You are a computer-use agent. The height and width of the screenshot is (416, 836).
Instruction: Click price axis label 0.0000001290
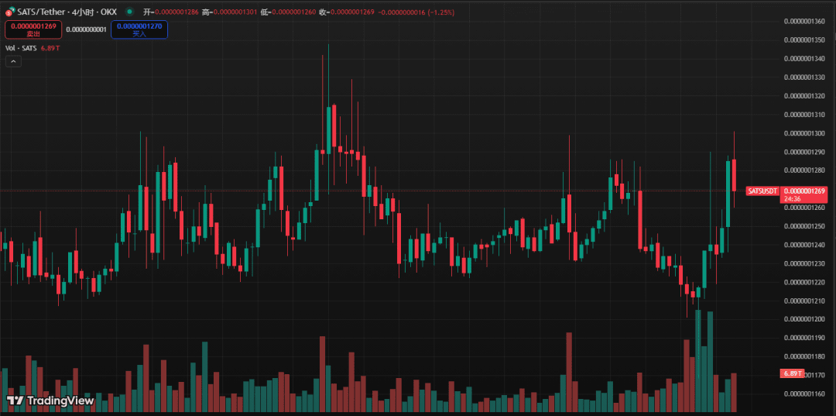pyautogui.click(x=804, y=152)
